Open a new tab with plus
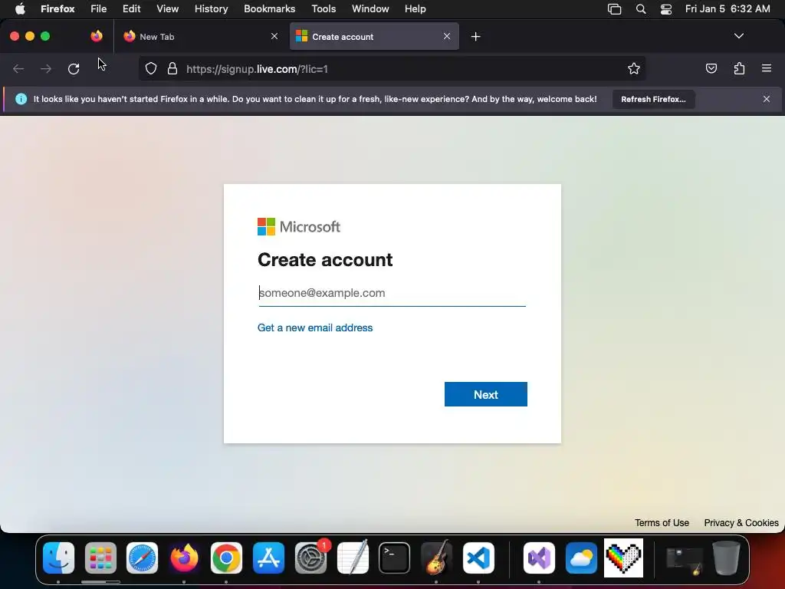This screenshot has width=785, height=589. tap(475, 37)
